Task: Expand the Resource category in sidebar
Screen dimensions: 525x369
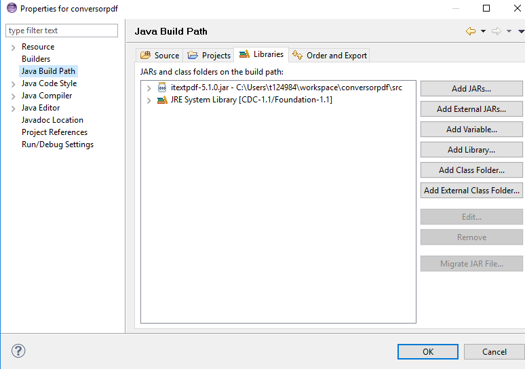Action: (13, 47)
